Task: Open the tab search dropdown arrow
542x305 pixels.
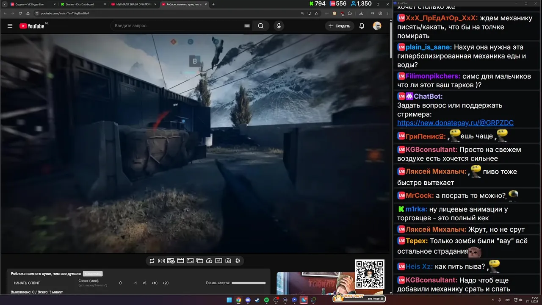Action: 4,4
